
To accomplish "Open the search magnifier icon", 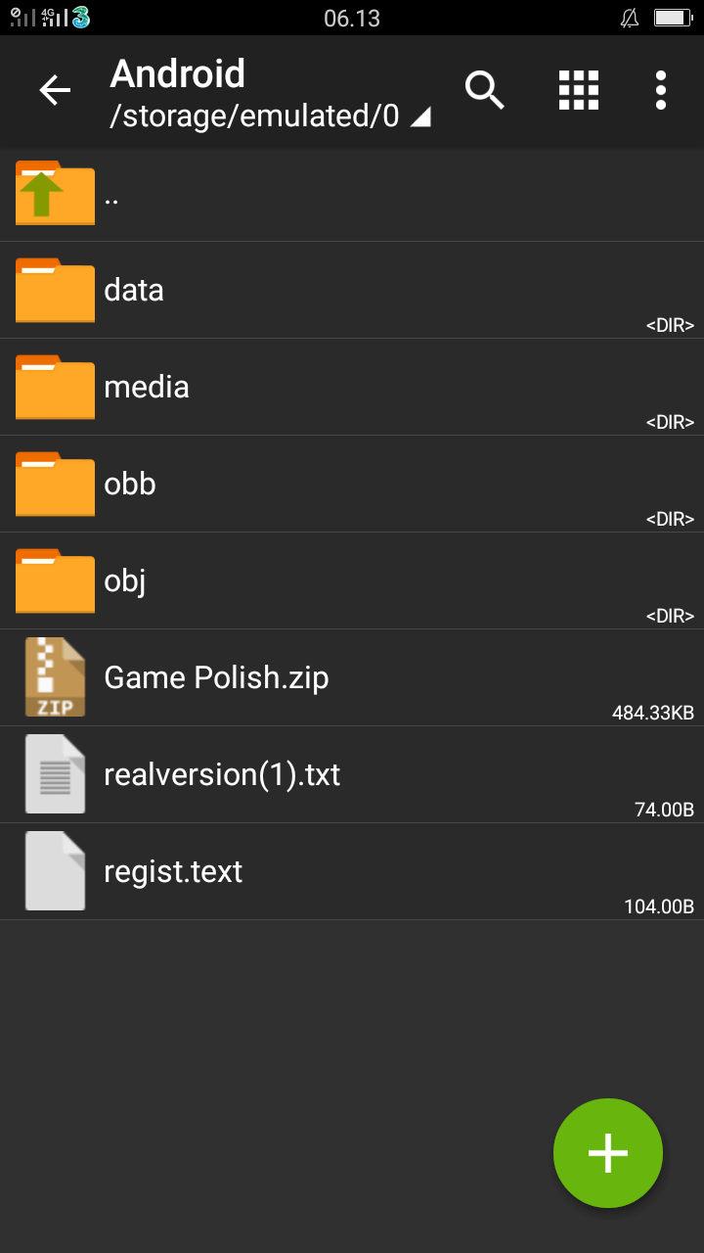I will [x=484, y=91].
